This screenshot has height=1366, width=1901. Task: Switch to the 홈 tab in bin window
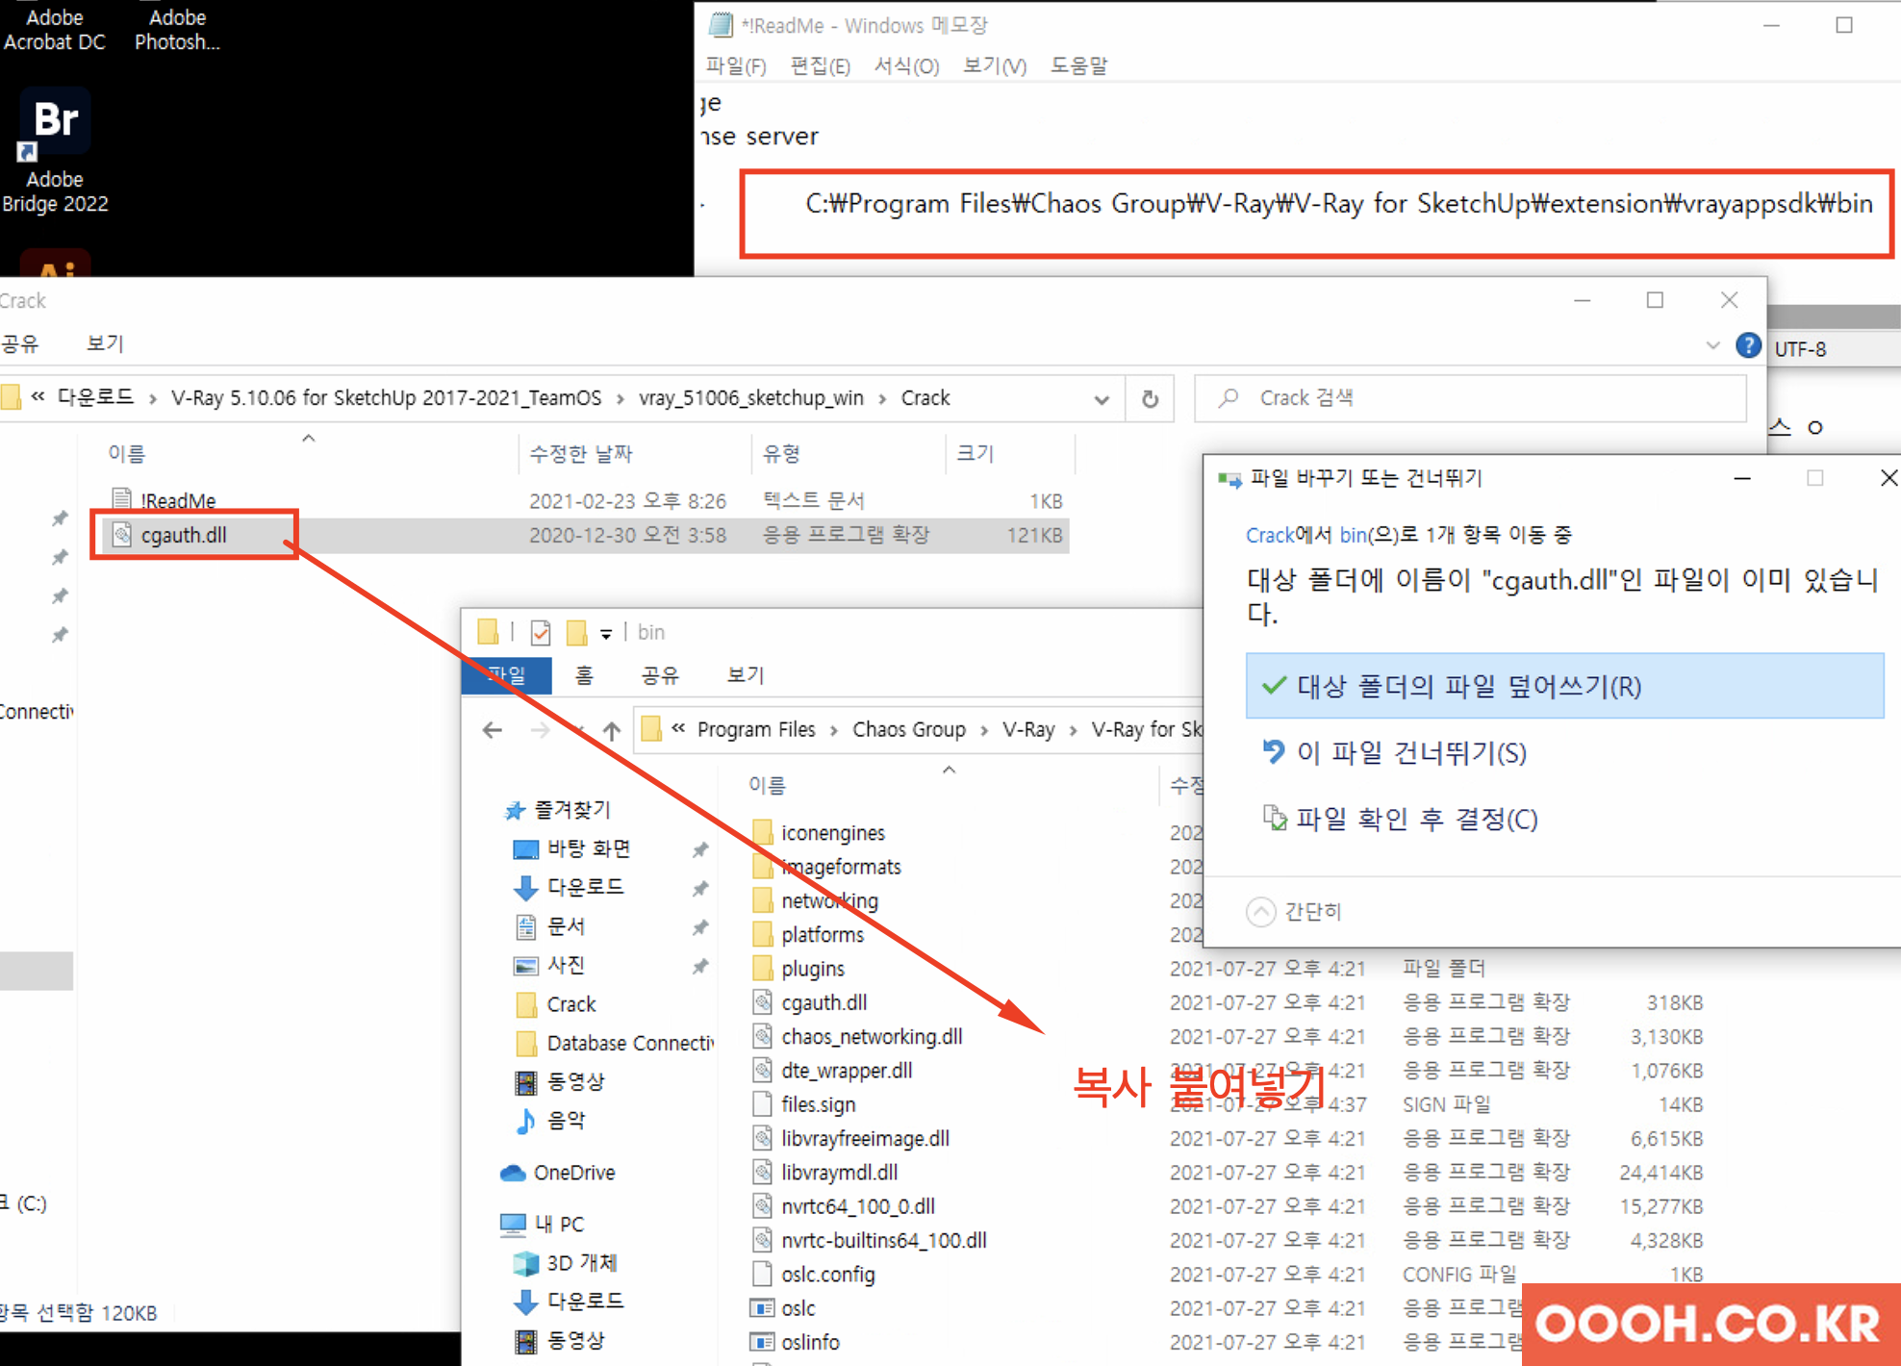point(584,675)
